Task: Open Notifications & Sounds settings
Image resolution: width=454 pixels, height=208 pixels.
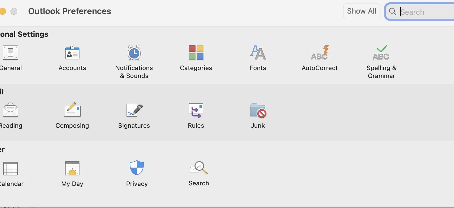Action: coord(134,53)
